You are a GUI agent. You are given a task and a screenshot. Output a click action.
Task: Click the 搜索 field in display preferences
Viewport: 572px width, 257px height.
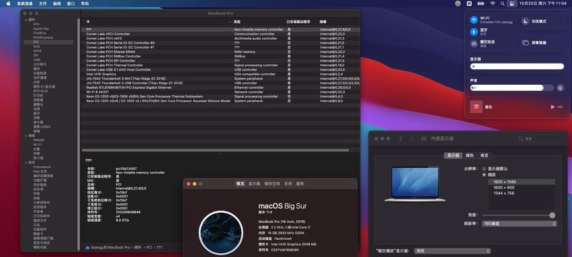click(x=540, y=139)
